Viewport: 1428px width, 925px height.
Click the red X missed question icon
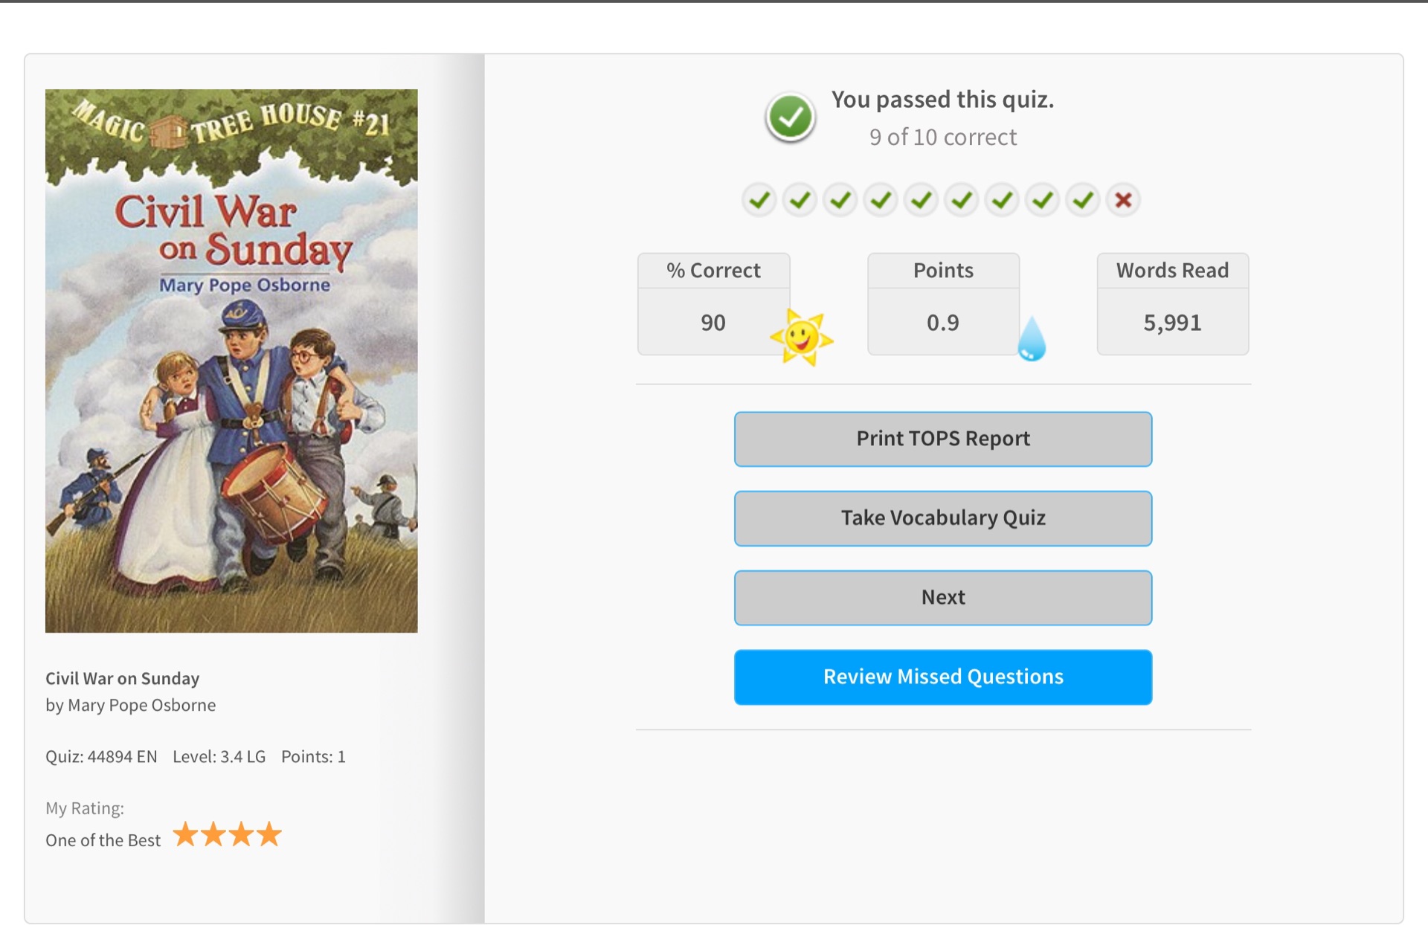pos(1123,200)
